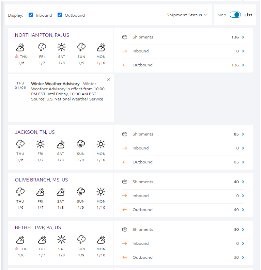Select Olive Branch THU 1/6 snow icon

(x=20, y=192)
